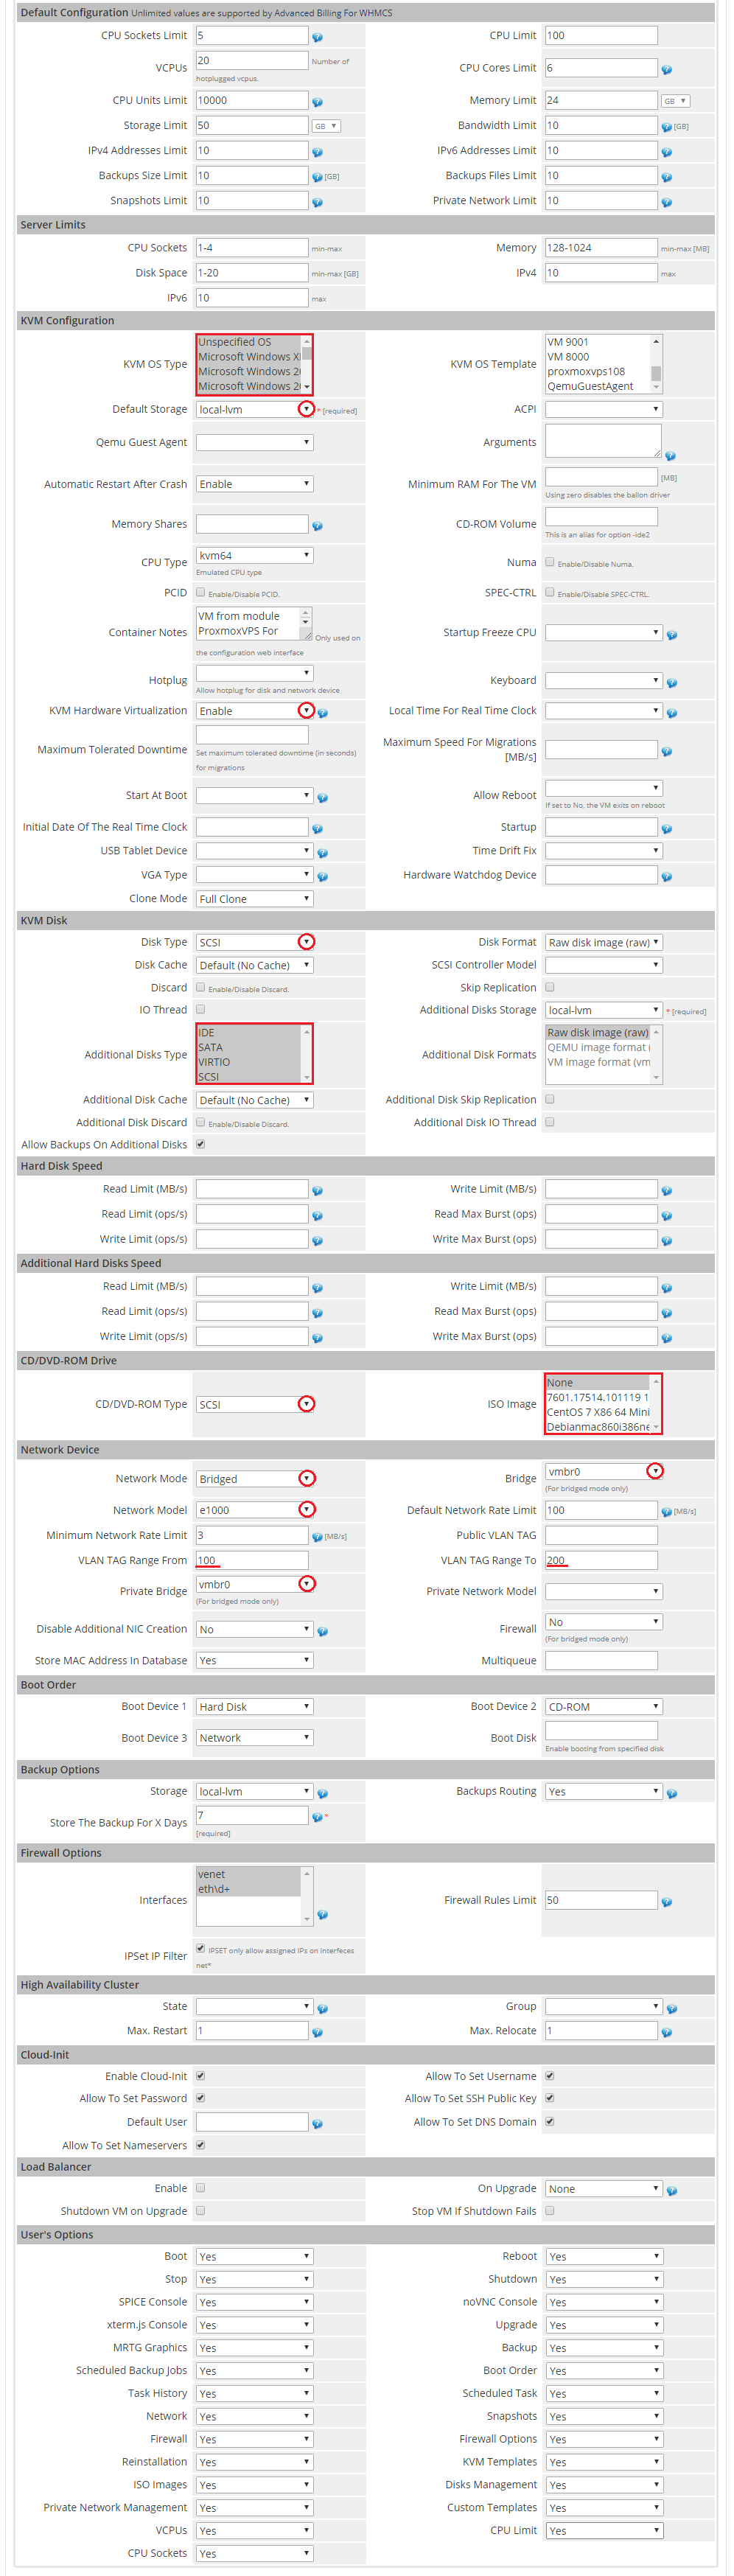This screenshot has width=734, height=2576.
Task: Open the CPU Type kvm64 dropdown
Action: [255, 555]
